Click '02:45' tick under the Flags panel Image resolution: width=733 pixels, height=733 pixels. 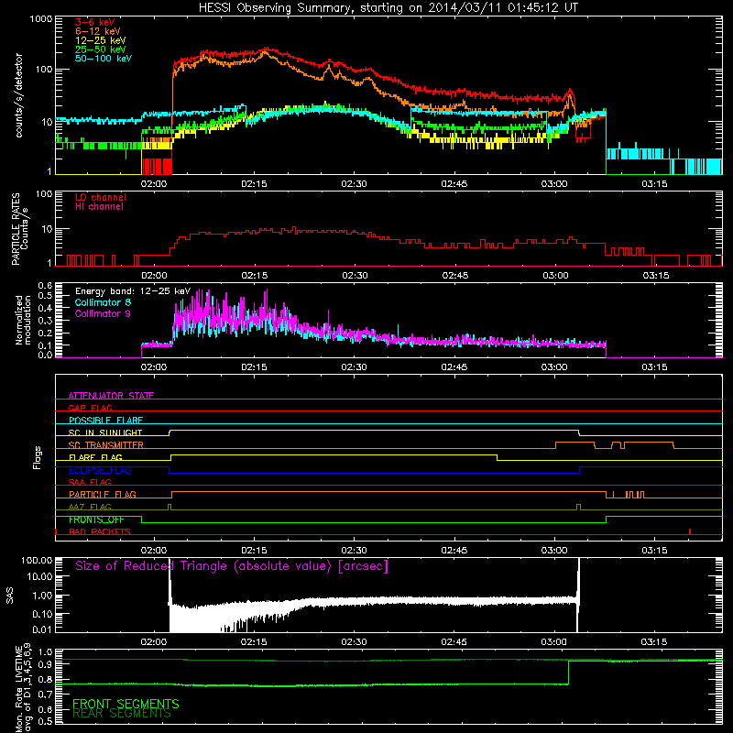tap(454, 551)
